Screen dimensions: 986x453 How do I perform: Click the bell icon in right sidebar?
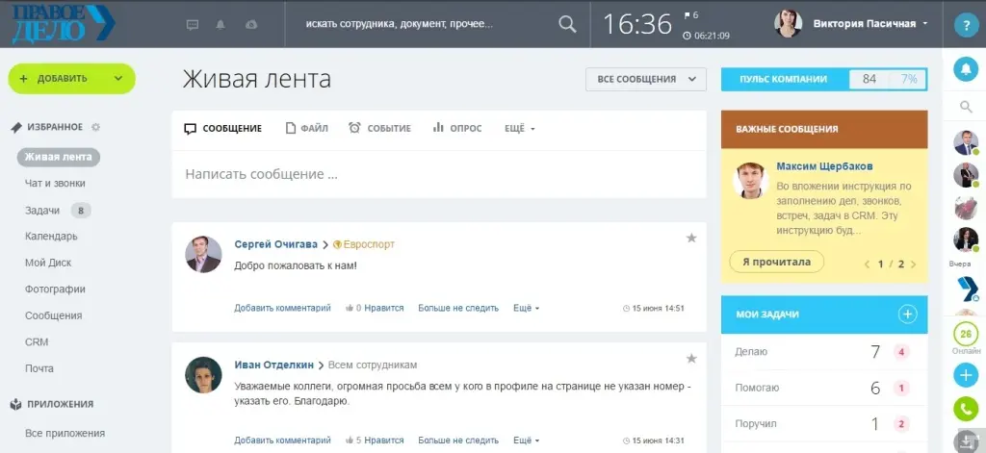click(x=965, y=69)
